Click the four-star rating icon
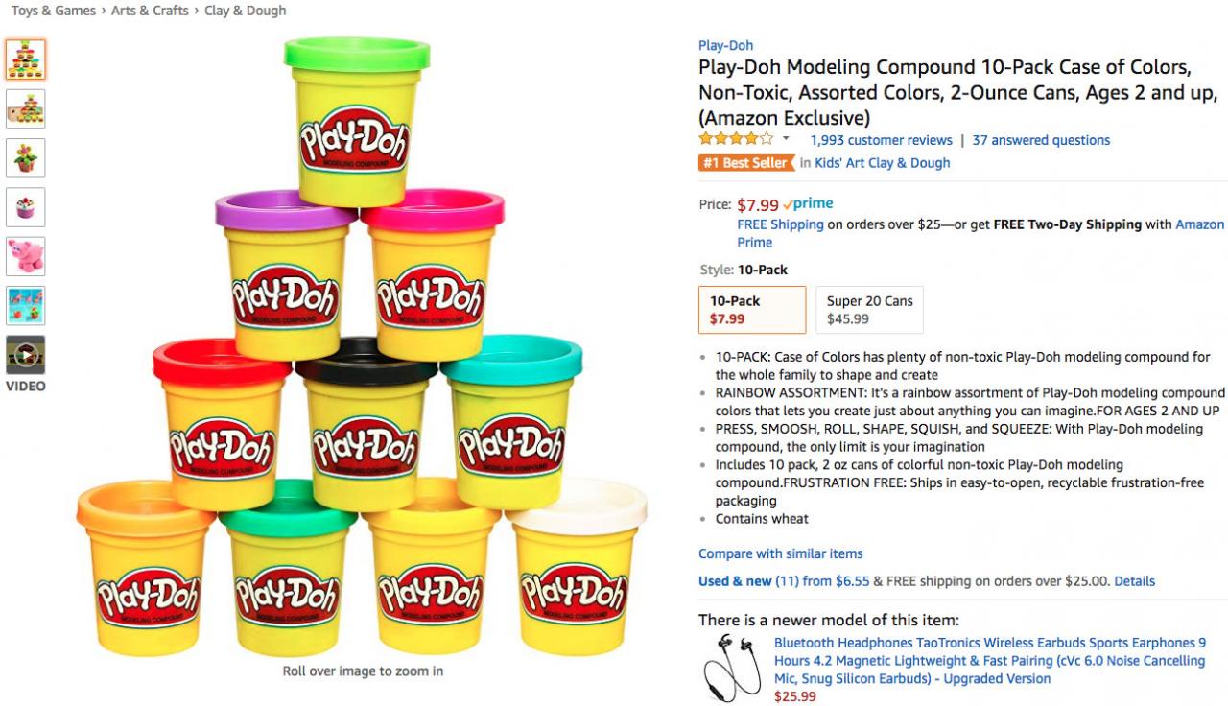The image size is (1228, 706). [735, 139]
